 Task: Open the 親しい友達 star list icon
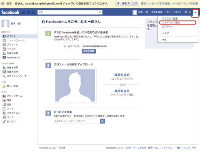pos(4,86)
